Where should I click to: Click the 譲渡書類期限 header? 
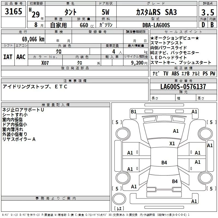[x=136, y=32]
